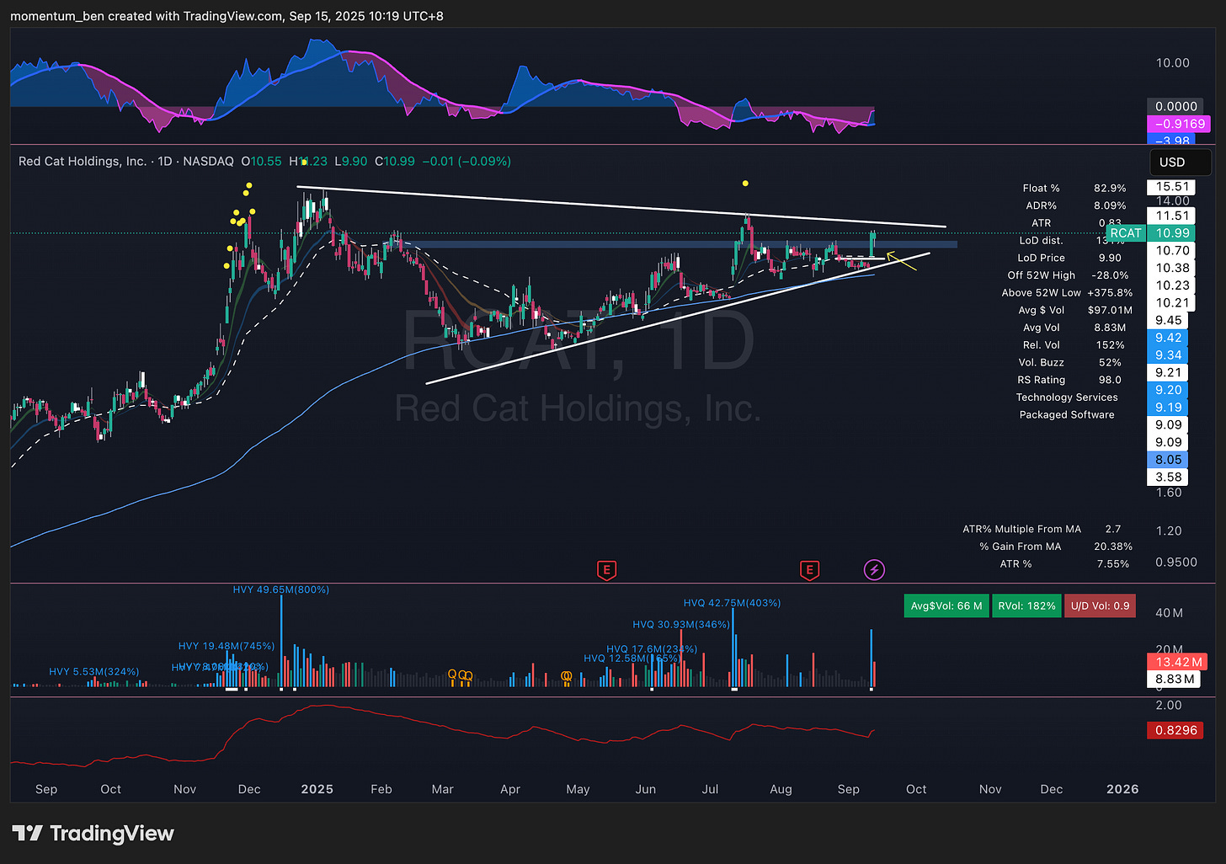The image size is (1226, 864).
Task: Click the 10.23 price label
Action: click(1172, 285)
